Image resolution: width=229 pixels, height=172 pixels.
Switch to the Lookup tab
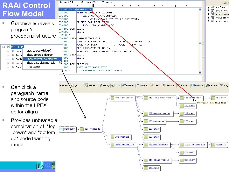(x=197, y=85)
